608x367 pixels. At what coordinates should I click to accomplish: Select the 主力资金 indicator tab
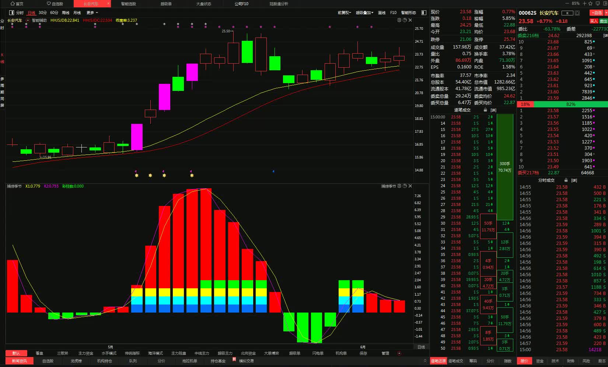[x=86, y=353]
